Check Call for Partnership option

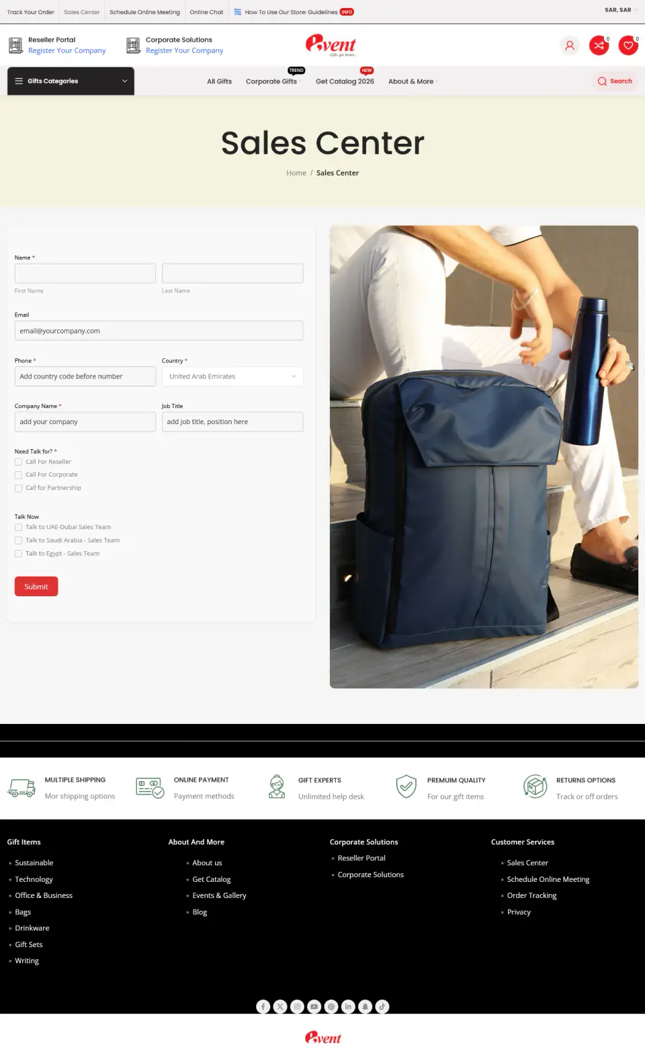coord(19,488)
